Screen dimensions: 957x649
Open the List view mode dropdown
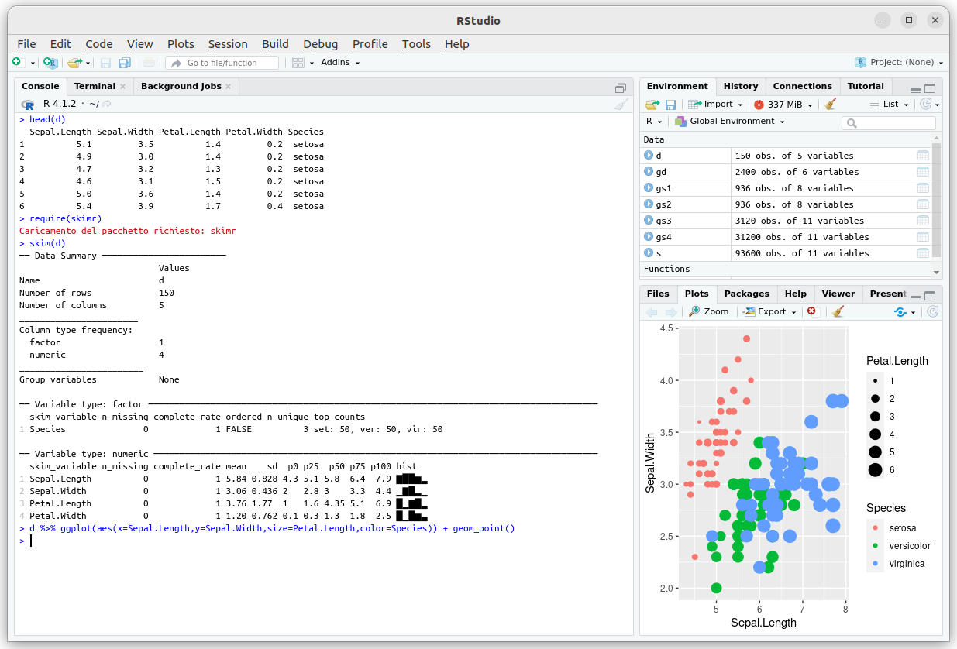(x=889, y=104)
